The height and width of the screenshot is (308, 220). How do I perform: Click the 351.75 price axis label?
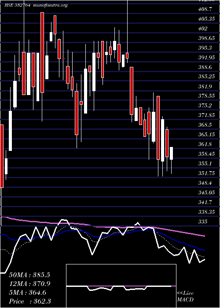click(x=206, y=173)
